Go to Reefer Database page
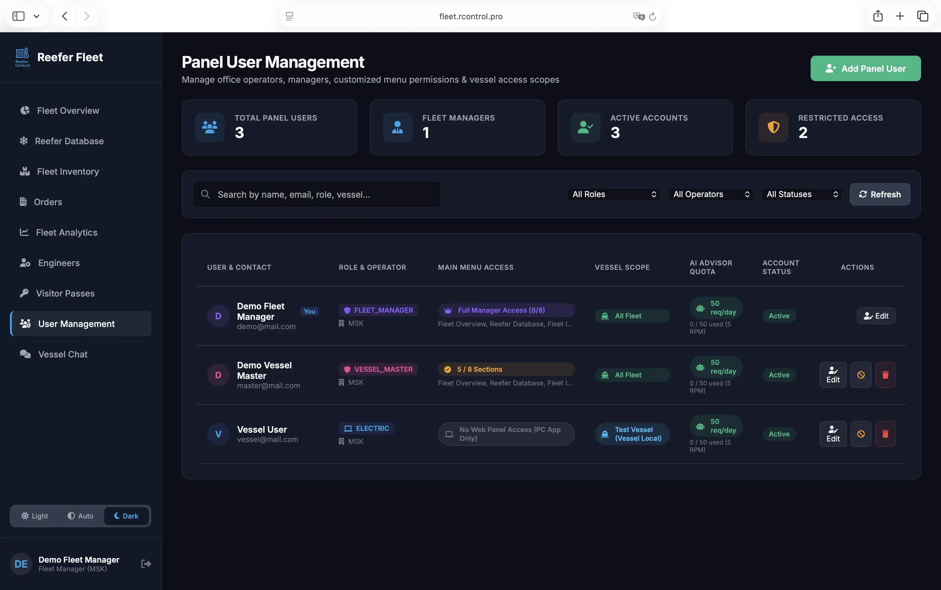The image size is (941, 590). [x=81, y=141]
